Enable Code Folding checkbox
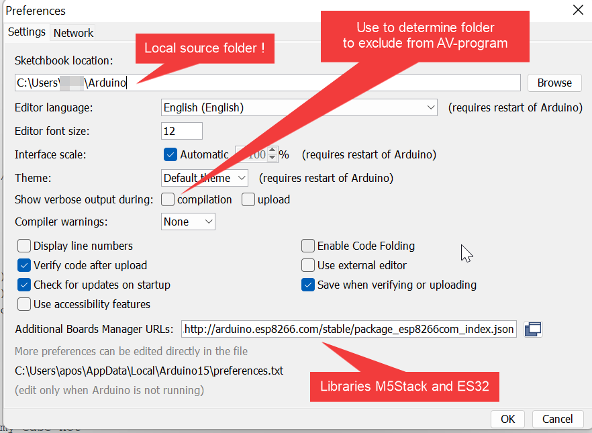This screenshot has width=592, height=433. pos(307,246)
